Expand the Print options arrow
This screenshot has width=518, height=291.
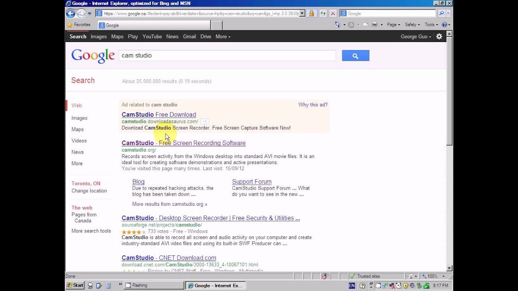[381, 25]
